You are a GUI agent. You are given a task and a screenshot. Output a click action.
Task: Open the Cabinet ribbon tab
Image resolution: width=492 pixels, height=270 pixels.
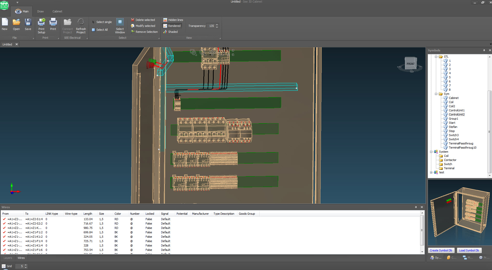57,11
